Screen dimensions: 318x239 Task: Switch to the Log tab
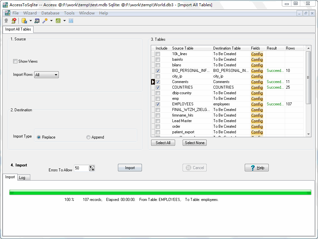(x=24, y=178)
